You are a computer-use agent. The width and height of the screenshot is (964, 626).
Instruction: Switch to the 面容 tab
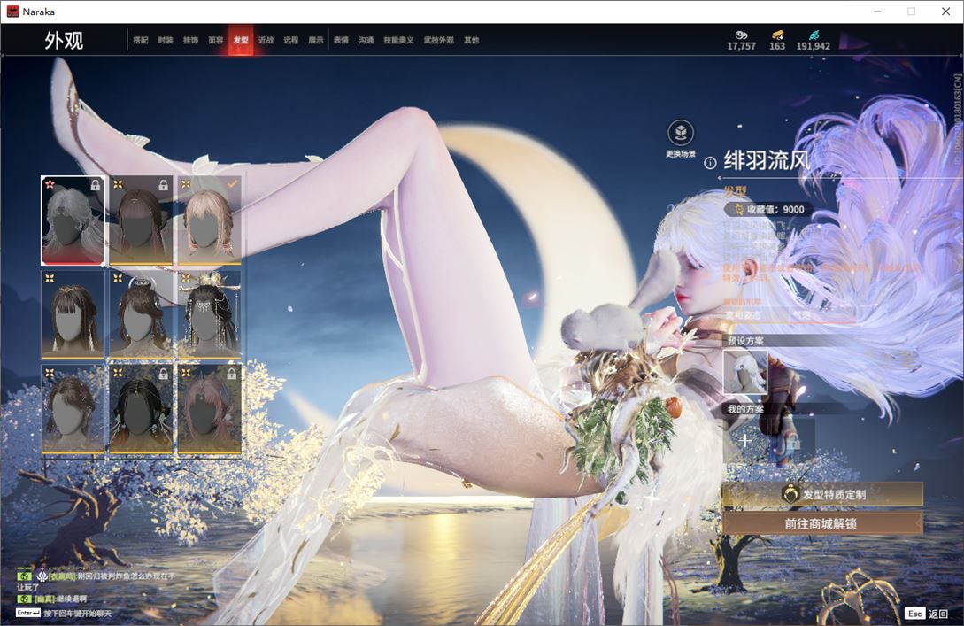coord(216,40)
